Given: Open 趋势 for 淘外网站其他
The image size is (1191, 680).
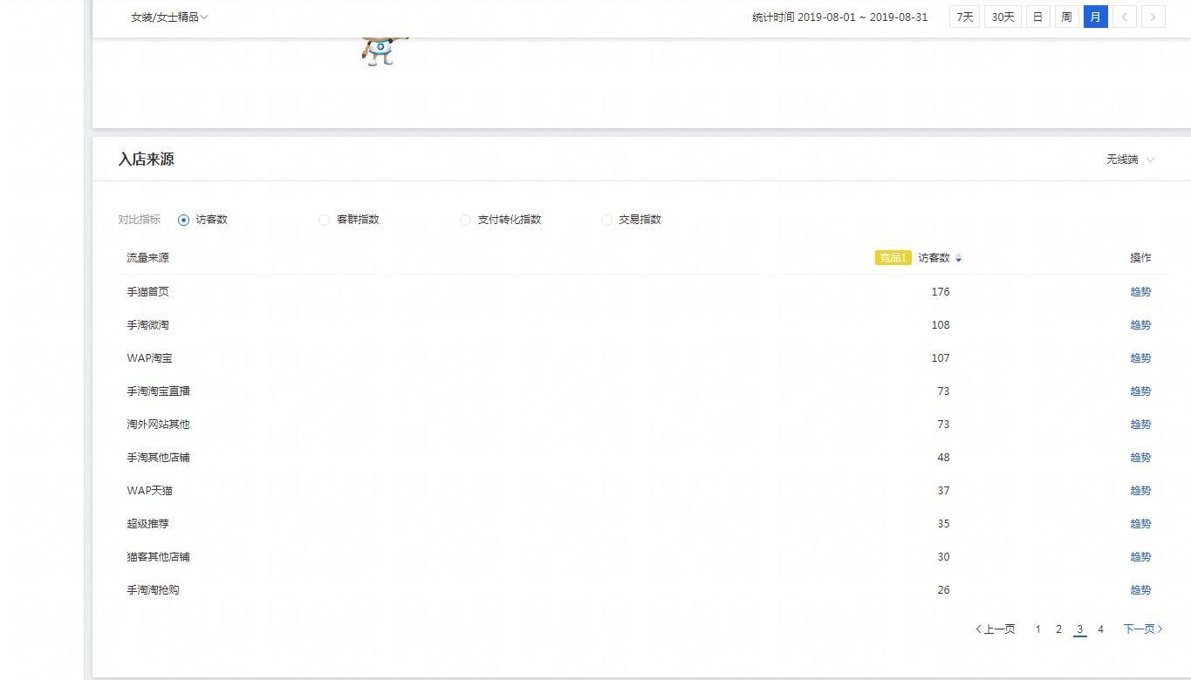Looking at the screenshot, I should pyautogui.click(x=1140, y=425).
